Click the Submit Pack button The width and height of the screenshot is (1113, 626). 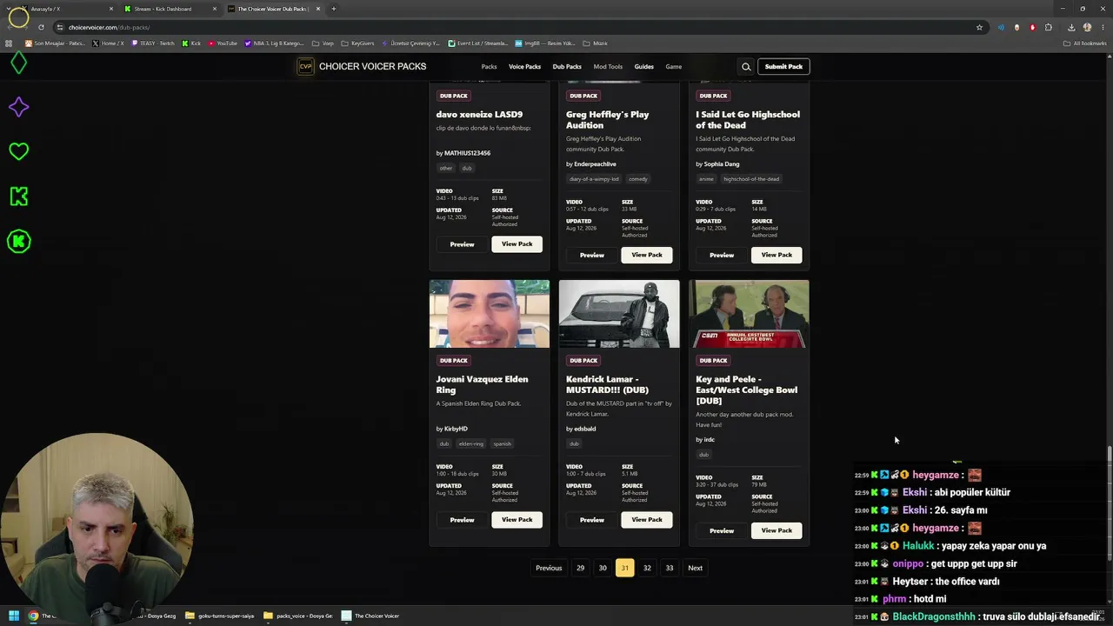pyautogui.click(x=783, y=67)
